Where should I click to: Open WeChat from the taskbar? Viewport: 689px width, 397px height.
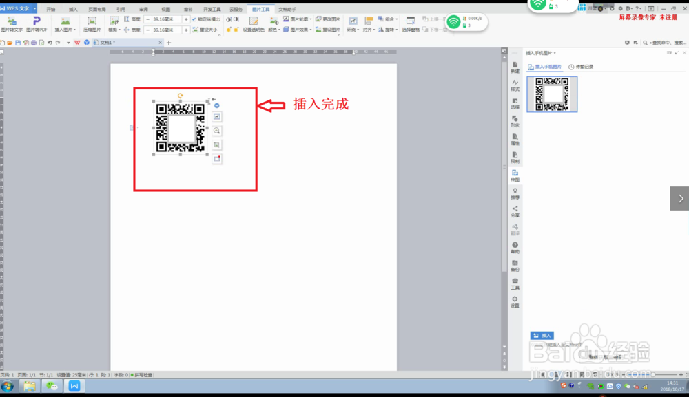tap(52, 386)
